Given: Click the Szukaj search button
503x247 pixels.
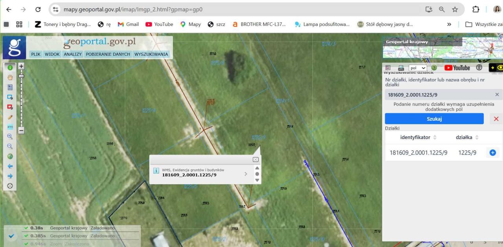Looking at the screenshot, I should 434,119.
